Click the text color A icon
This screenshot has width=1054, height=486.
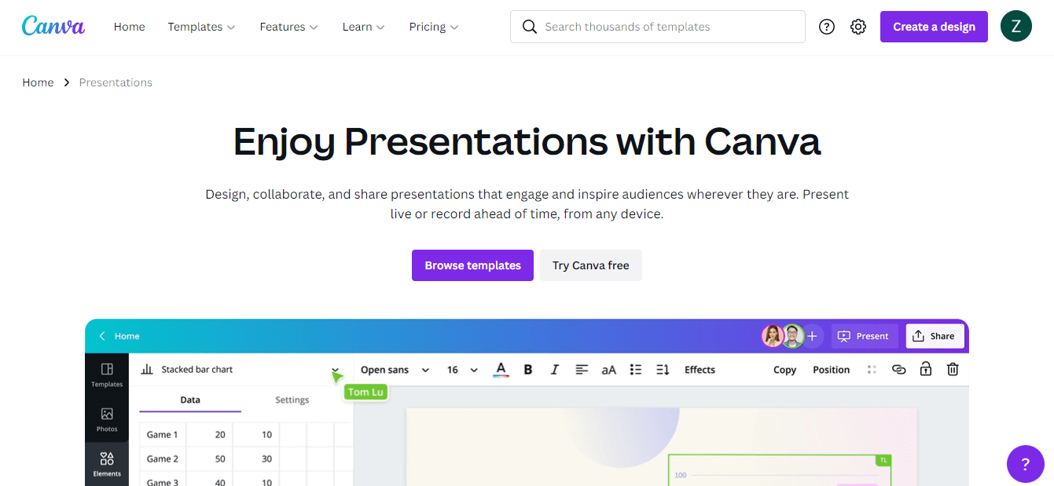tap(501, 370)
